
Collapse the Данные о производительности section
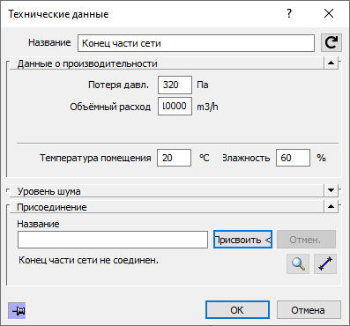click(331, 63)
